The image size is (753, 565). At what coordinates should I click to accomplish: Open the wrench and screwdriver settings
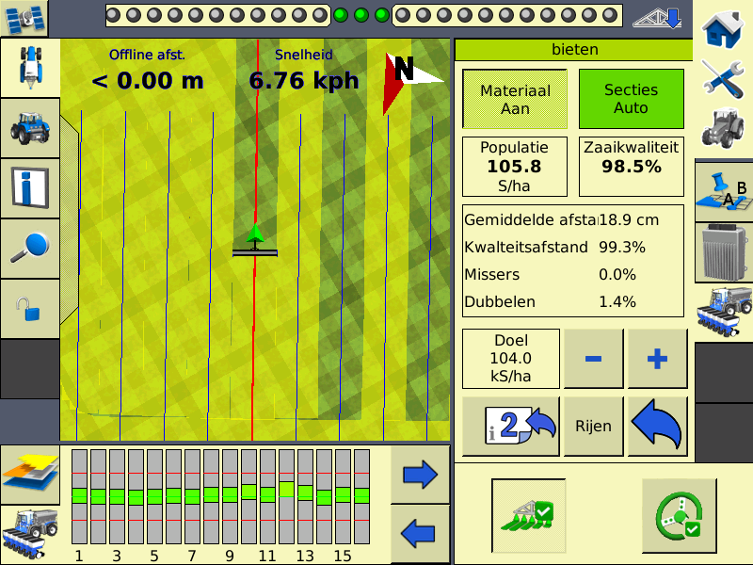tap(723, 77)
